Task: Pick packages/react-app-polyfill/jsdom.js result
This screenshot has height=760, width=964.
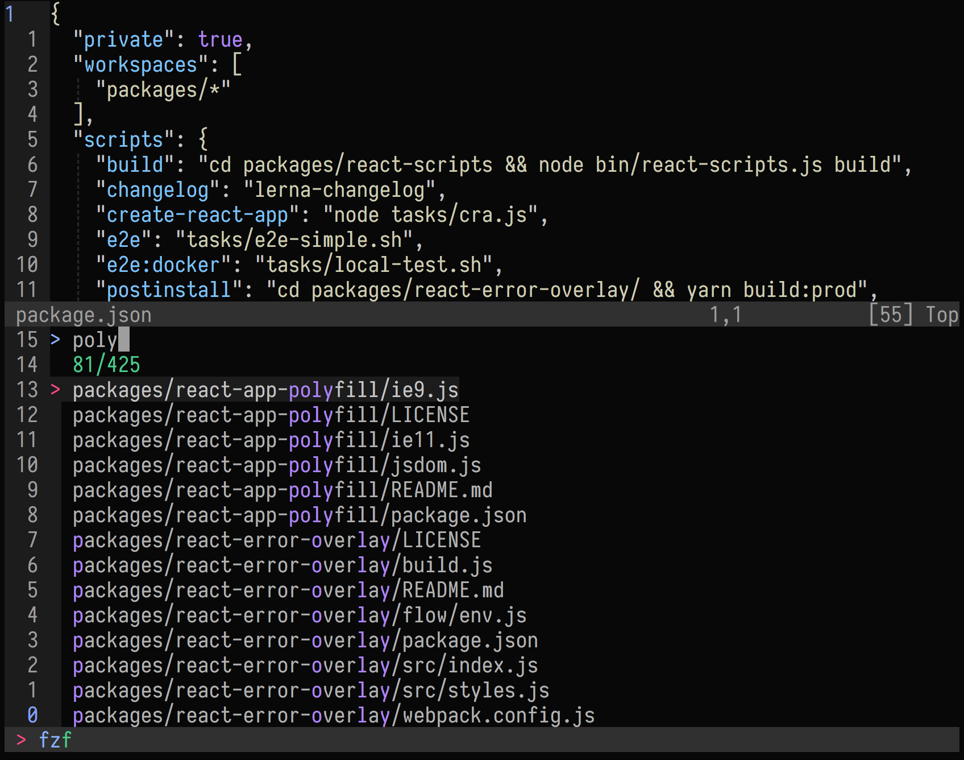Action: pyautogui.click(x=277, y=465)
